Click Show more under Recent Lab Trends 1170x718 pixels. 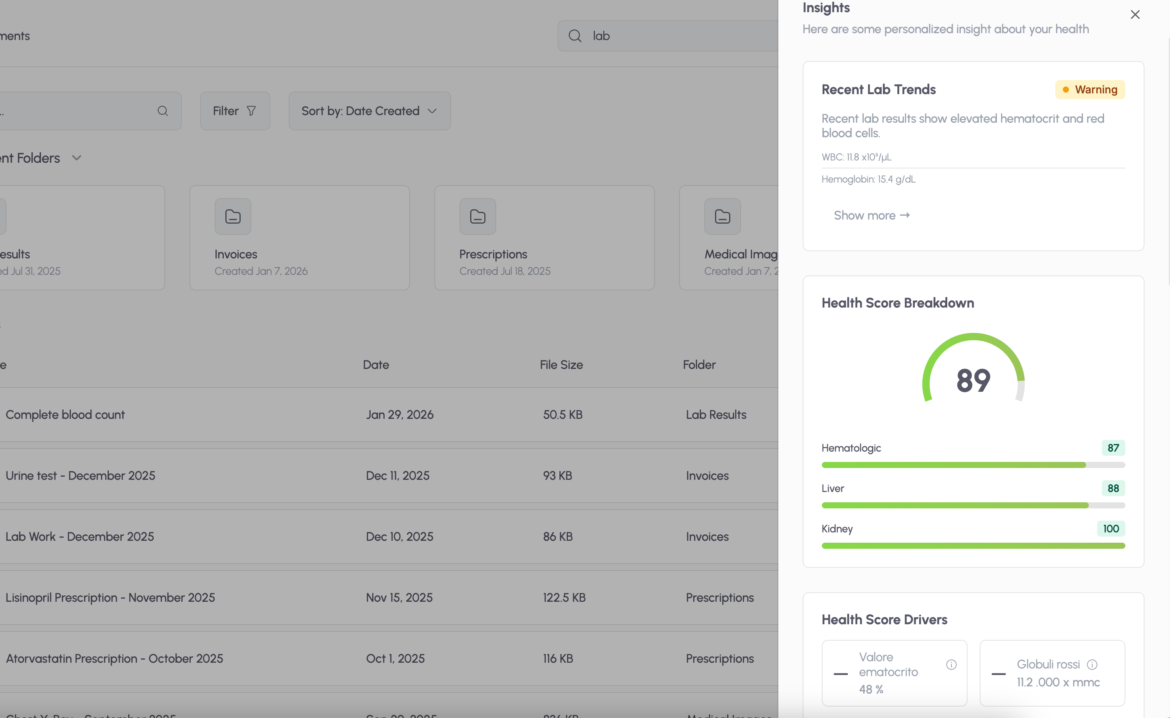[x=872, y=216]
